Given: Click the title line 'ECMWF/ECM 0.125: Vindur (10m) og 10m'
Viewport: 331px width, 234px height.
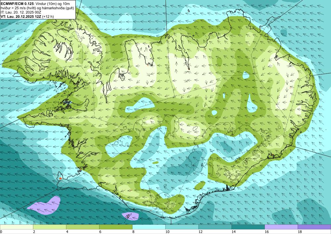Looking at the screenshot, I should [x=35, y=4].
